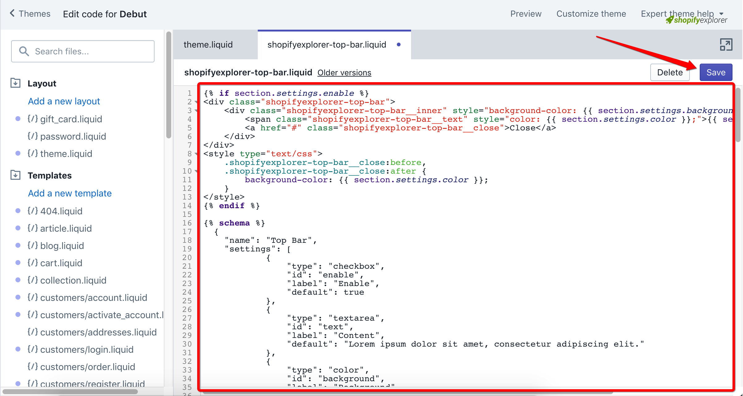The height and width of the screenshot is (396, 743).
Task: Open theme.liquid in Layout list
Action: (x=66, y=154)
